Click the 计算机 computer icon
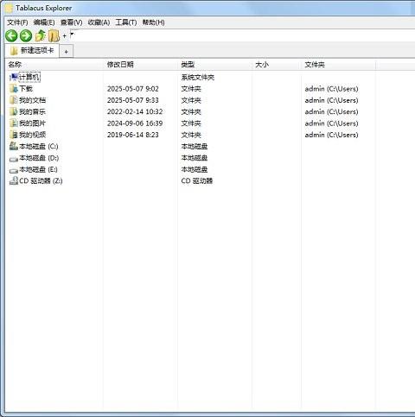This screenshot has height=417, width=415. click(x=14, y=77)
